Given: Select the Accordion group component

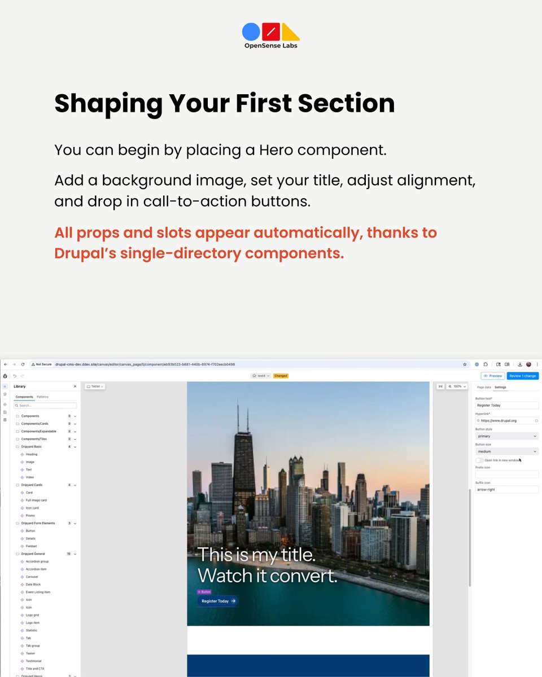Looking at the screenshot, I should (37, 561).
